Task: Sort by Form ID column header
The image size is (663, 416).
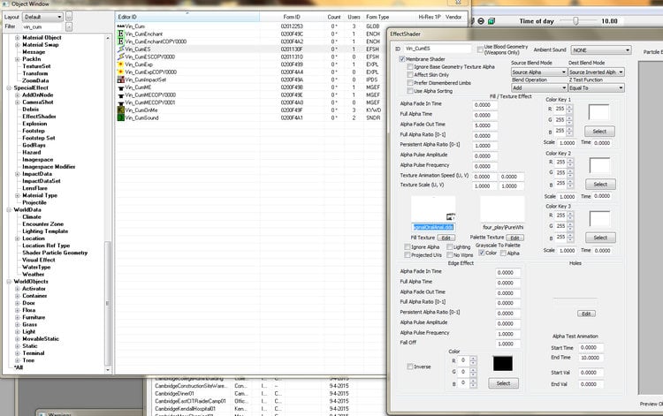Action: pos(292,17)
